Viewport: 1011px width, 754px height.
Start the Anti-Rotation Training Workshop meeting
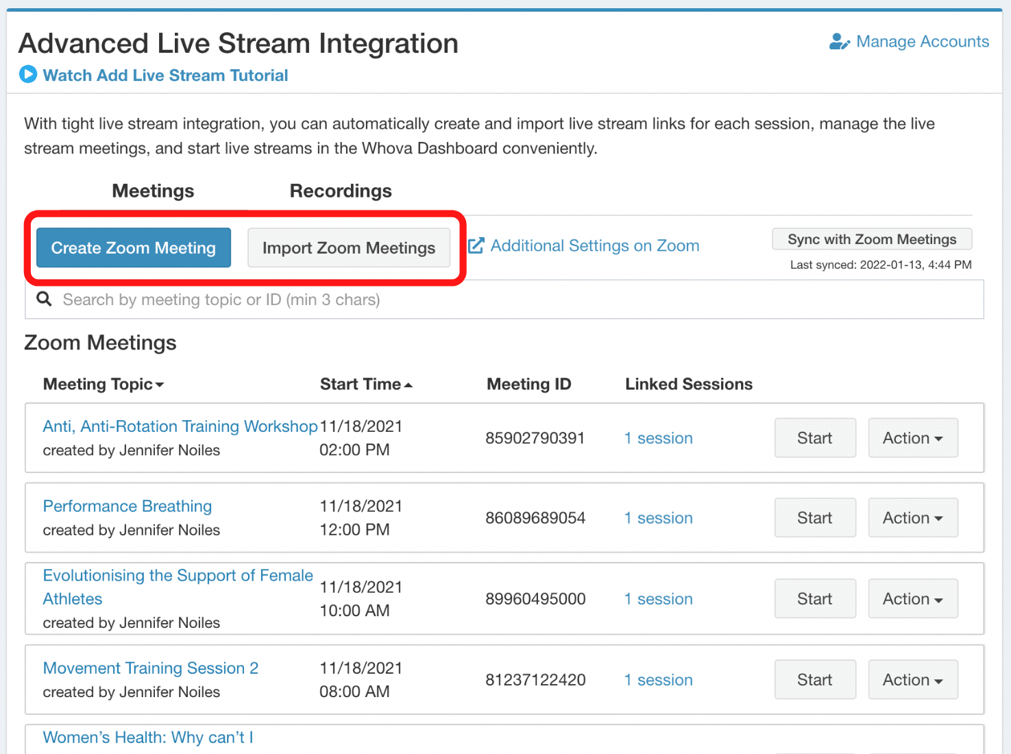[x=814, y=438]
